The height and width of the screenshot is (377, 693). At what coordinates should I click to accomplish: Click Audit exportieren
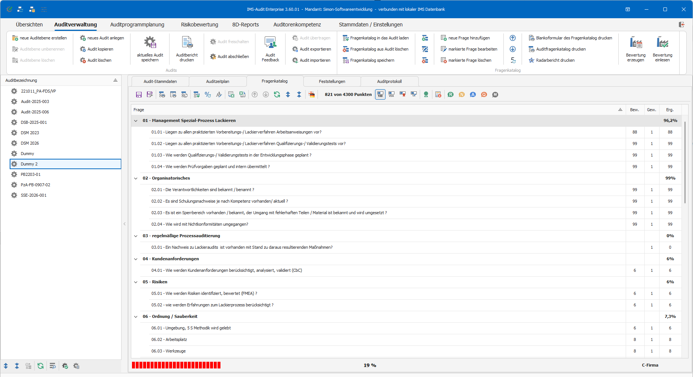click(x=311, y=49)
